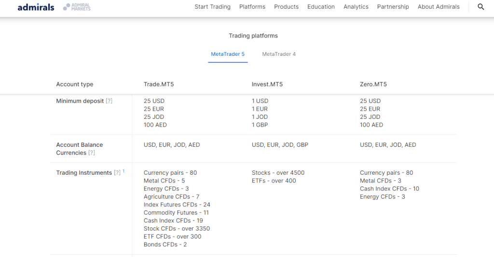Click Stock CFDs - over 3350 entry

(177, 229)
